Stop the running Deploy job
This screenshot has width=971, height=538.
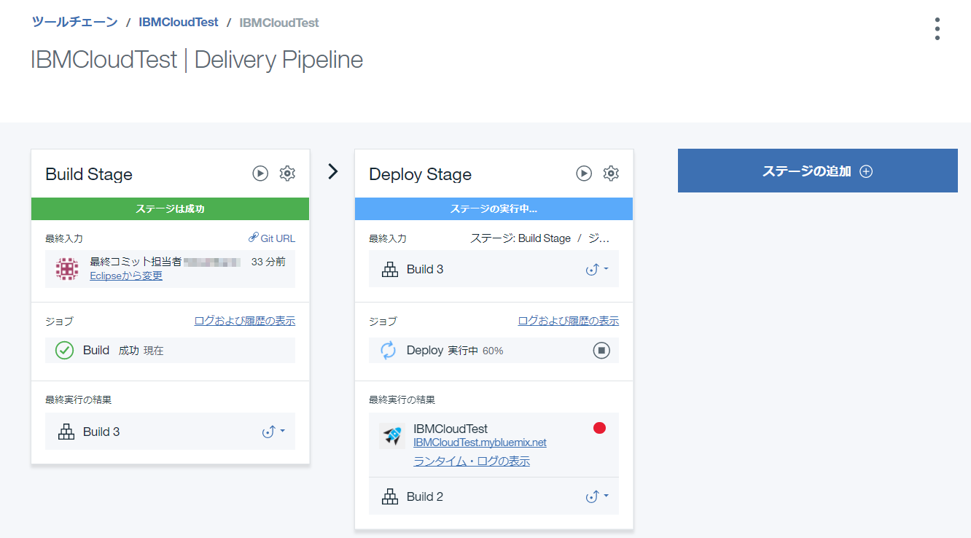coord(601,351)
